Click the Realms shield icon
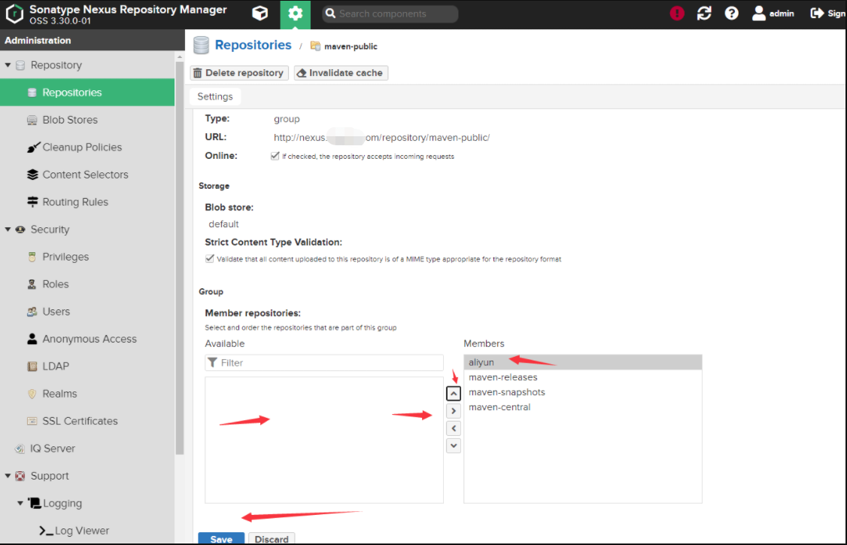 pos(32,394)
